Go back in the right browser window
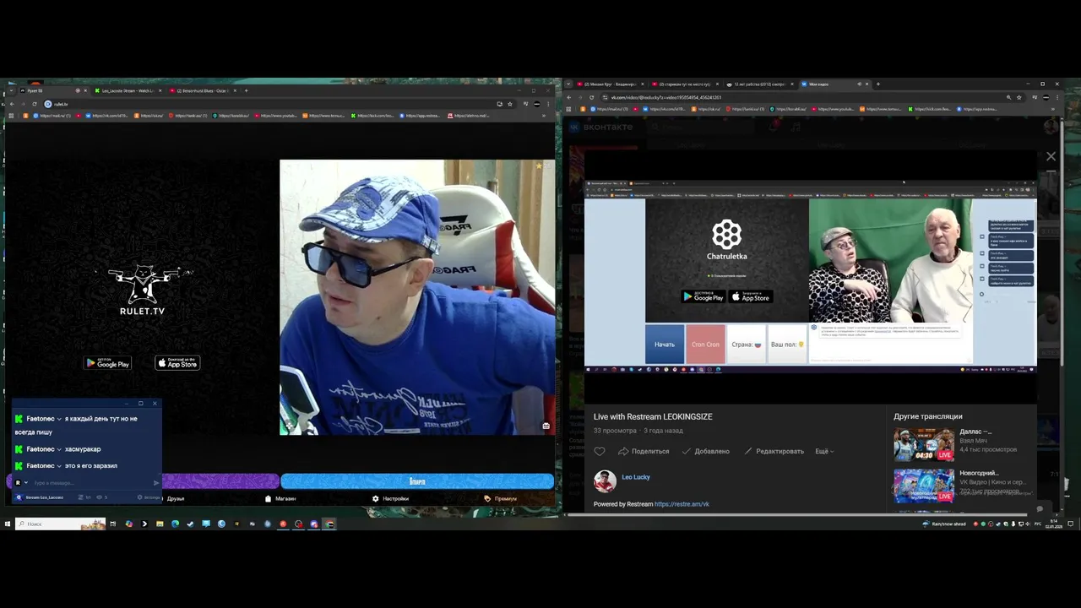 point(569,97)
